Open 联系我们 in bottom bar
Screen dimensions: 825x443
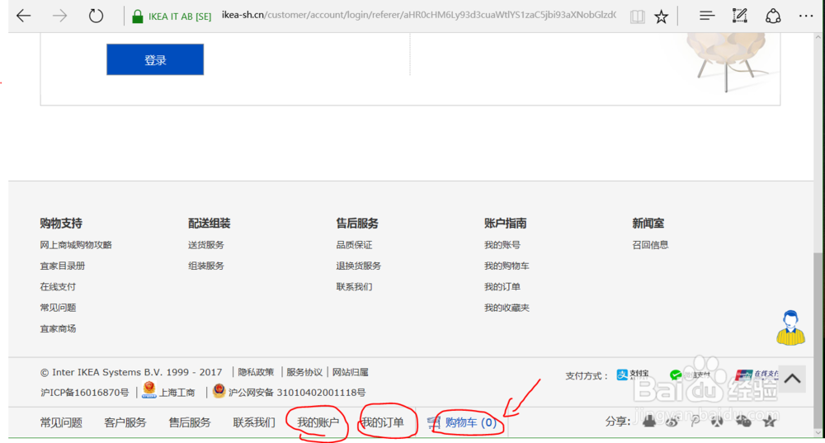tap(254, 422)
